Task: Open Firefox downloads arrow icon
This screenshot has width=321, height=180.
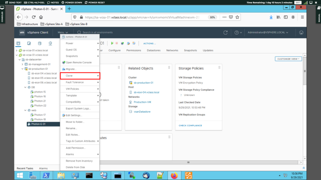Action: [x=271, y=17]
